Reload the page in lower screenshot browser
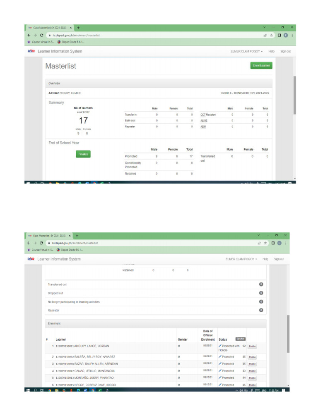This screenshot has width=318, height=416. point(41,243)
